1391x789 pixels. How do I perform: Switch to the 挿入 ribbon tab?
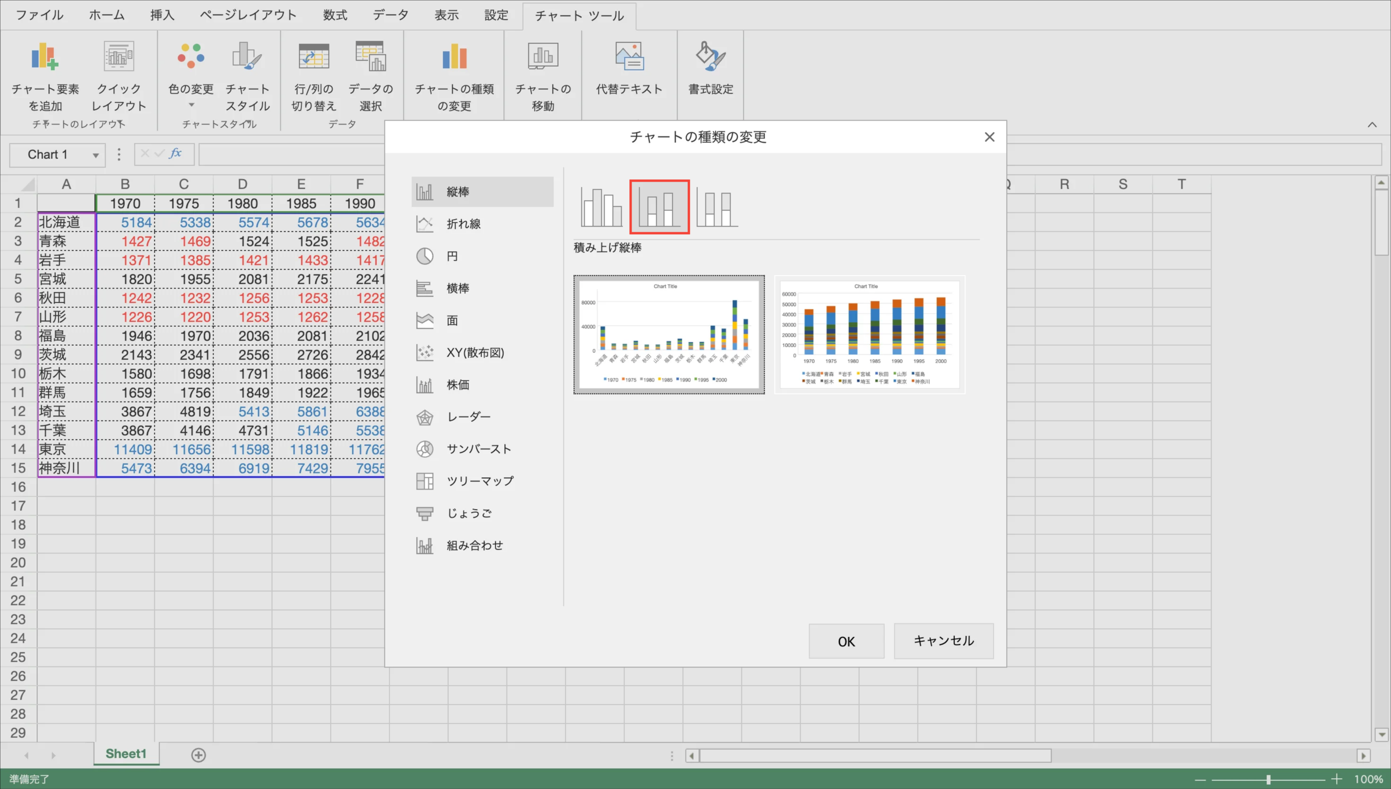162,15
